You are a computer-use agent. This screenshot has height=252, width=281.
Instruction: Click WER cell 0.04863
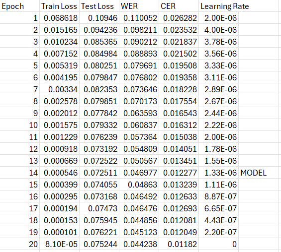click(139, 185)
